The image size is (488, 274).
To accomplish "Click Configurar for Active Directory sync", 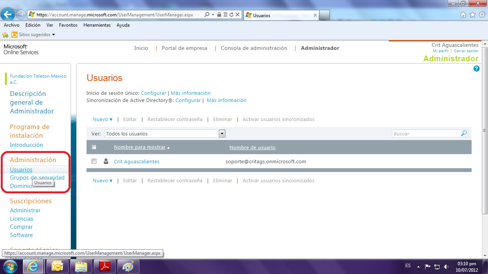I will click(188, 100).
